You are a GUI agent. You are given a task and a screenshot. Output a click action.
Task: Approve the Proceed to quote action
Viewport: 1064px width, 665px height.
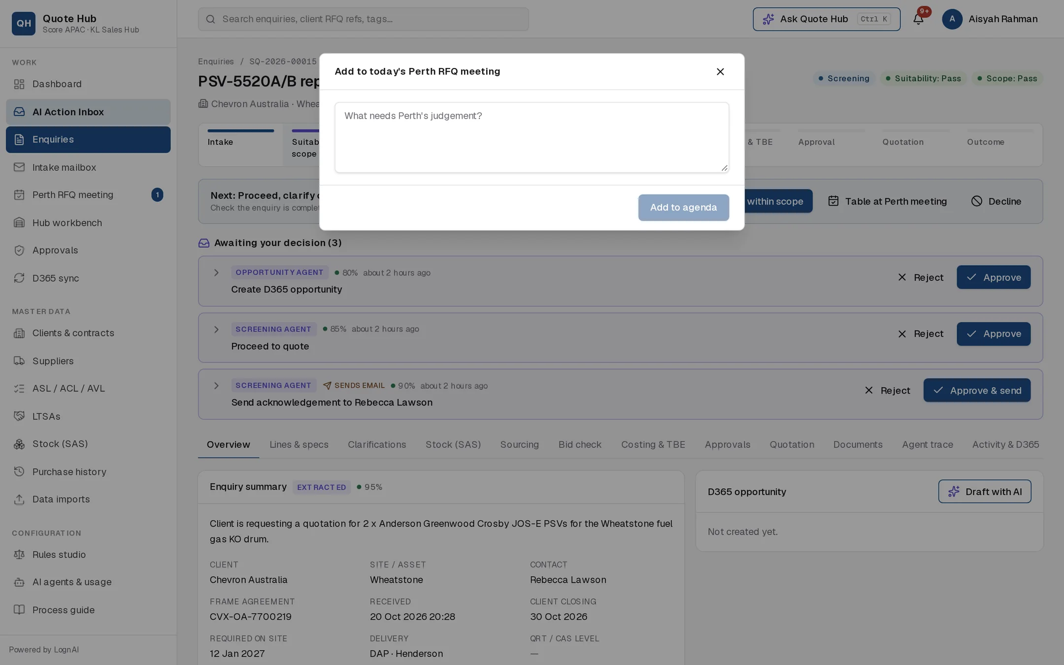(x=993, y=333)
